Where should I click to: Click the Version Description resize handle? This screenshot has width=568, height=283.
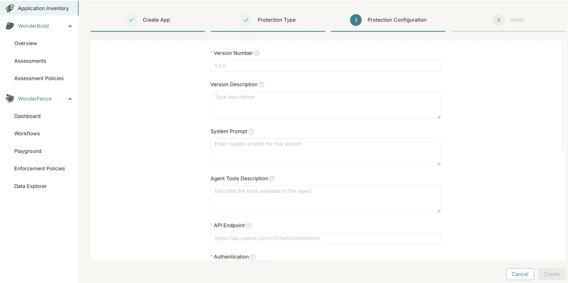pyautogui.click(x=439, y=117)
